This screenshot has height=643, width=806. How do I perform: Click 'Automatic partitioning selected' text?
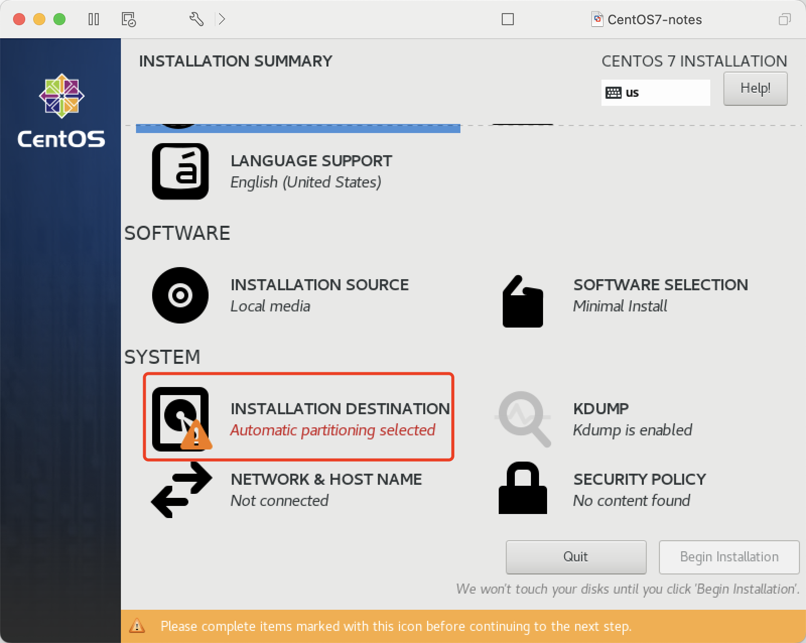pyautogui.click(x=332, y=430)
